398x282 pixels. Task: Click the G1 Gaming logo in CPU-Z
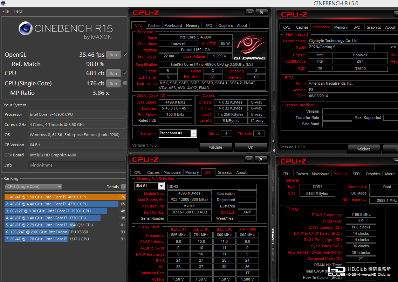(x=250, y=46)
